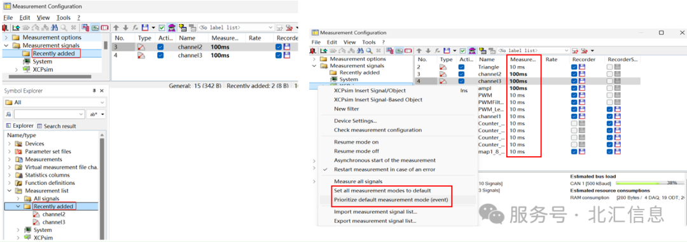The height and width of the screenshot is (242, 687).
Task: Click the pin icon of Symbol Explorer panel
Action: click(94, 91)
